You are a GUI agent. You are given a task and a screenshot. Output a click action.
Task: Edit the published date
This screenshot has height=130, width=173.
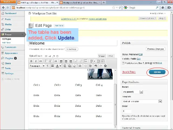[160, 63]
